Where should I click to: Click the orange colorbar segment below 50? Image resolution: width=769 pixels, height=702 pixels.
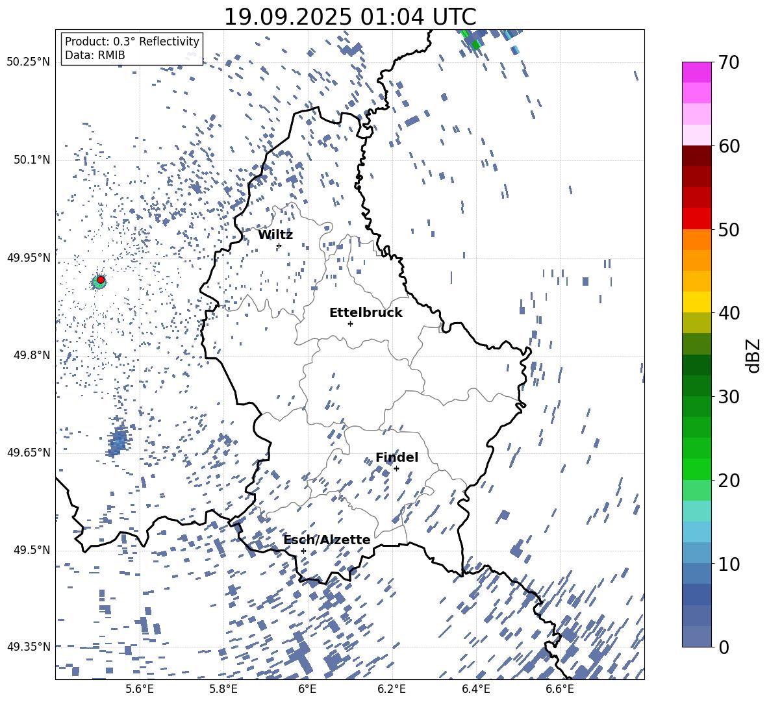[x=696, y=240]
